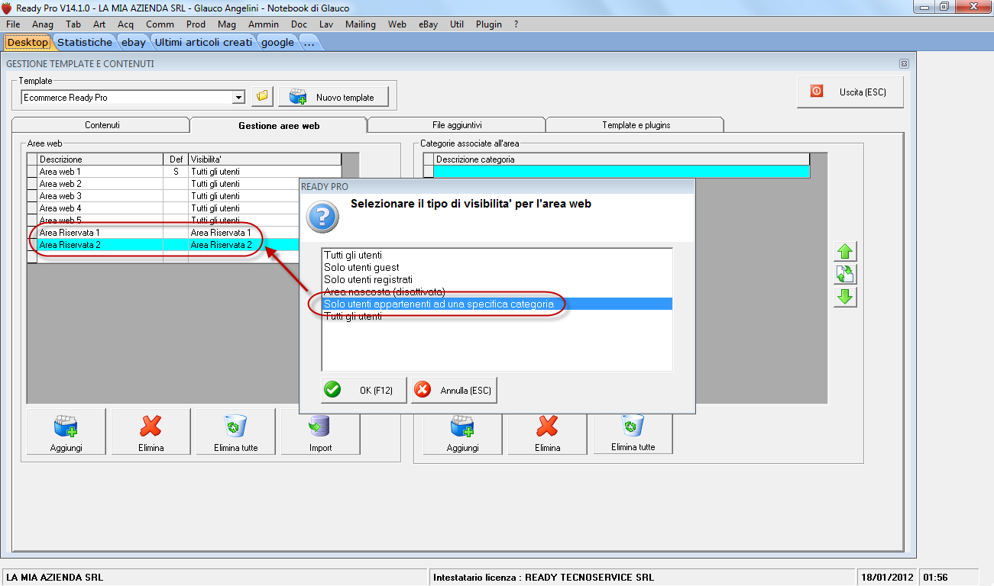
Task: Open the Web menu
Action: point(397,24)
